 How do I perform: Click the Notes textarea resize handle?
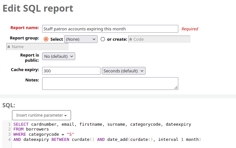click(x=176, y=87)
